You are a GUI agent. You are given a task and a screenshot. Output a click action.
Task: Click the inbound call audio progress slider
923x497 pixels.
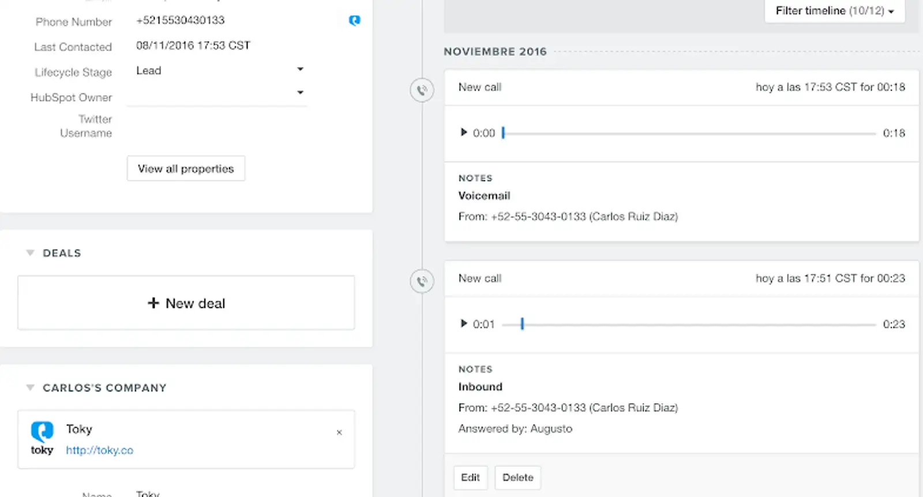coord(689,325)
